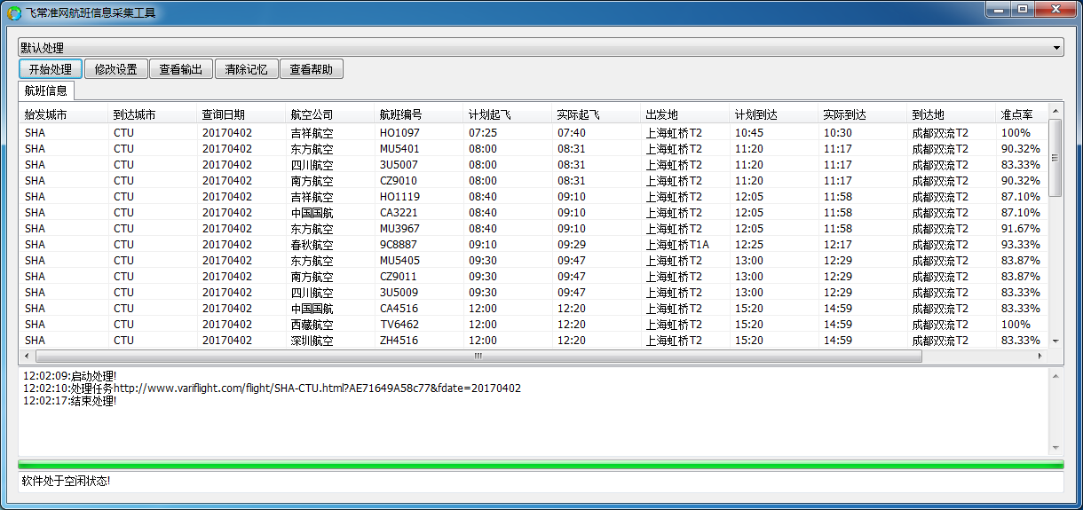This screenshot has width=1083, height=510.
Task: Click the 12:02:09 启动处理 log line
Action: point(69,376)
